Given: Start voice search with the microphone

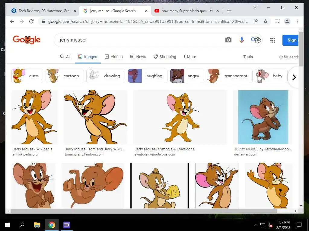Looking at the screenshot, I should pos(241,40).
